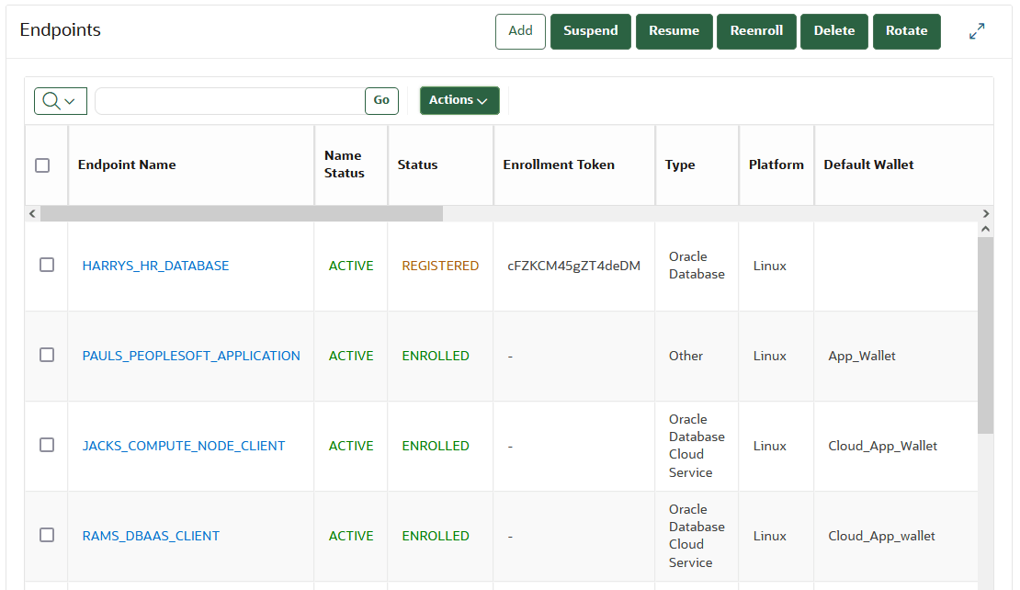Open the Actions dropdown menu
The image size is (1020, 590).
click(x=459, y=100)
